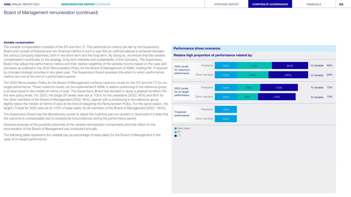Click the Board of Management remuneration title
Screen dimensions: 351x197
coord(51,13)
